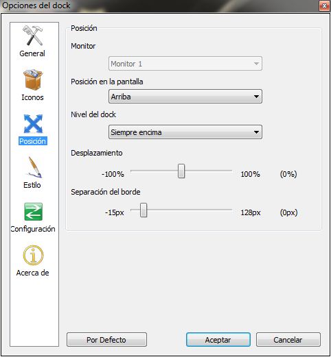Click the Acerca de sidebar label
The height and width of the screenshot is (357, 331).
[x=32, y=273]
